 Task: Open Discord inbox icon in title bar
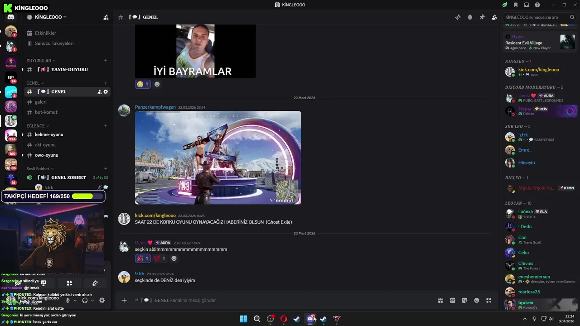(527, 5)
